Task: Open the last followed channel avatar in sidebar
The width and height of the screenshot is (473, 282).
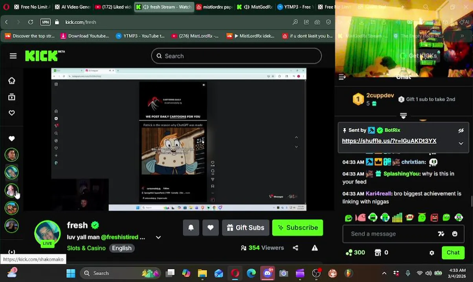Action: 11,226
